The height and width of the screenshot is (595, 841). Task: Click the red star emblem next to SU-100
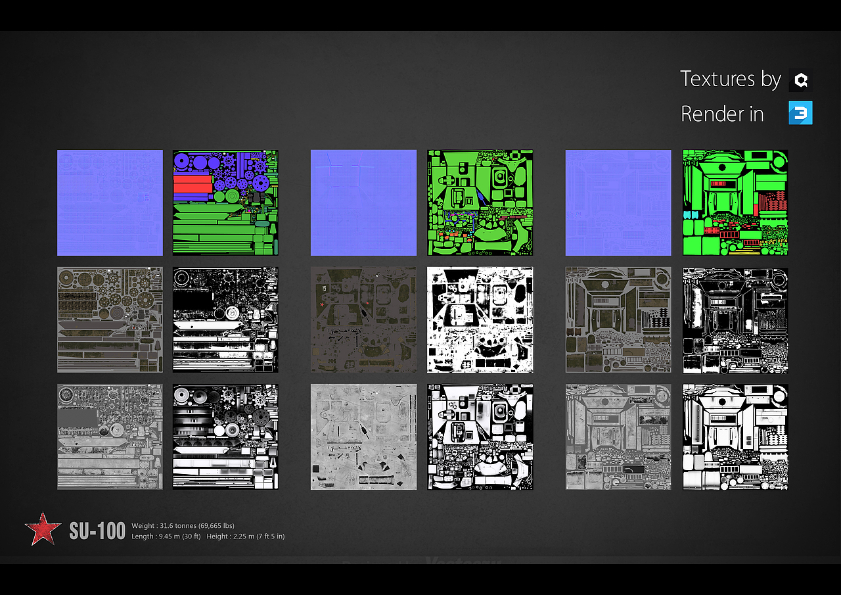(43, 529)
